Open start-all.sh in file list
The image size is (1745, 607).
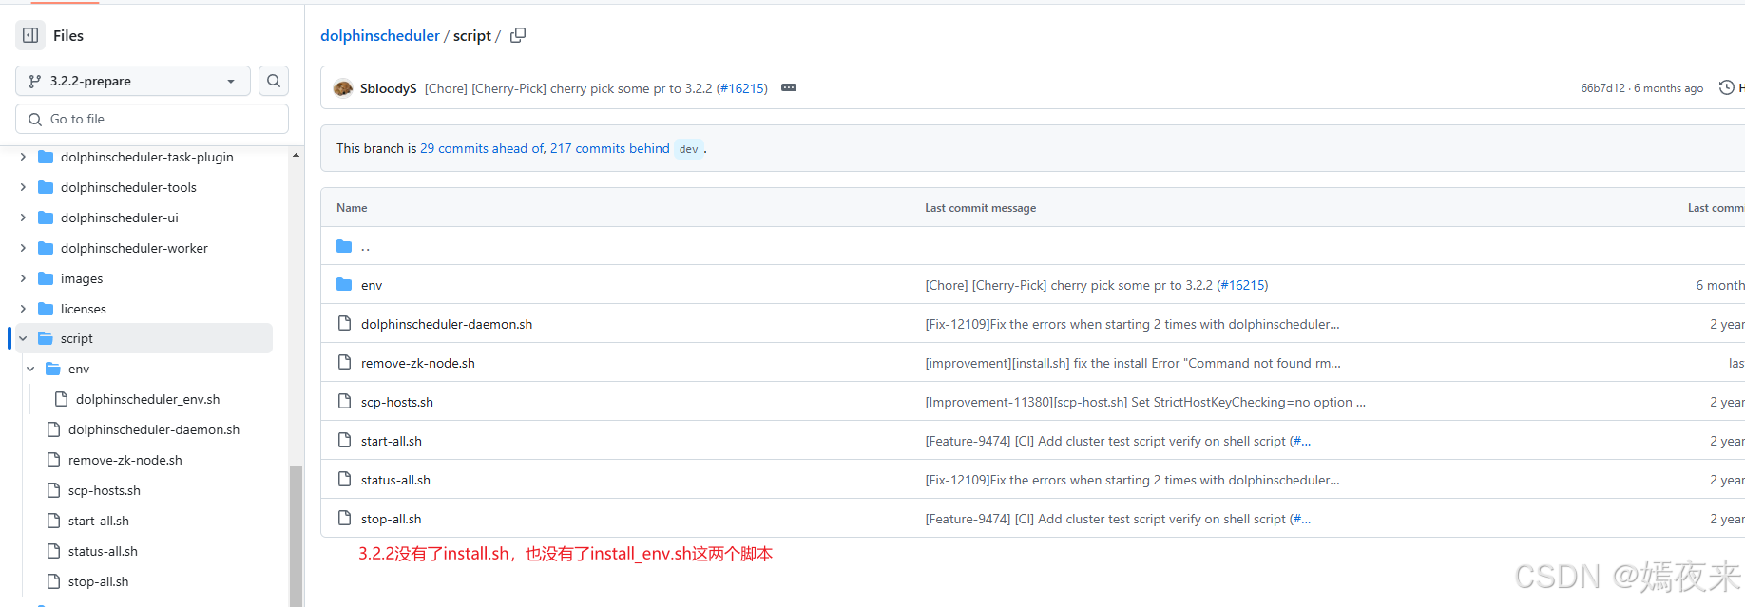[x=392, y=441]
